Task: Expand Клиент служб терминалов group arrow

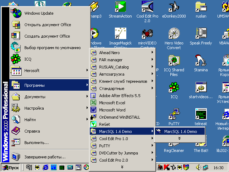Action: 152,81
